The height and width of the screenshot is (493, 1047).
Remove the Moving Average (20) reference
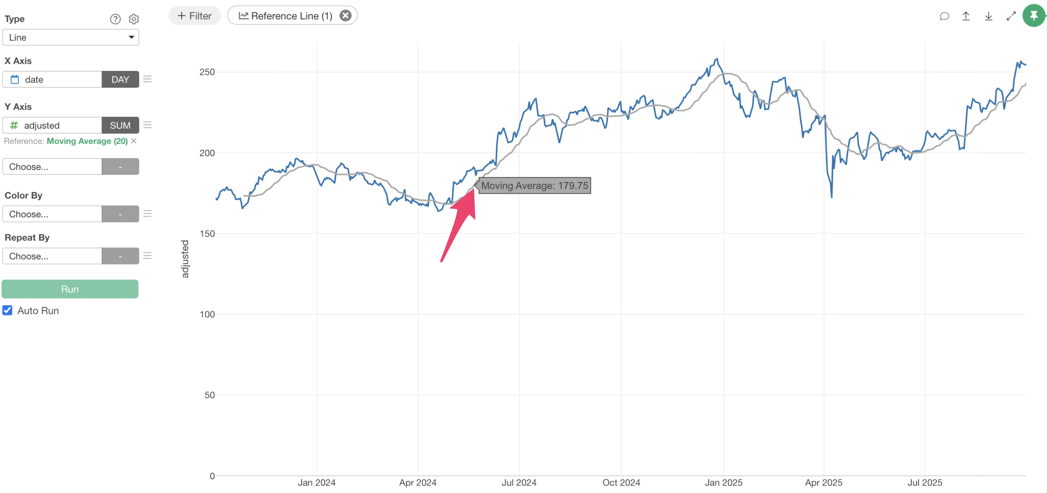click(x=134, y=141)
